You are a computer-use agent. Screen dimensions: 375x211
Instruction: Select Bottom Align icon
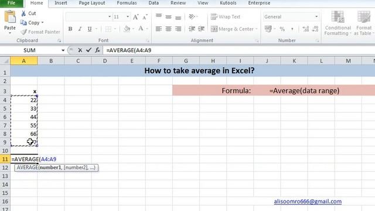coord(178,17)
